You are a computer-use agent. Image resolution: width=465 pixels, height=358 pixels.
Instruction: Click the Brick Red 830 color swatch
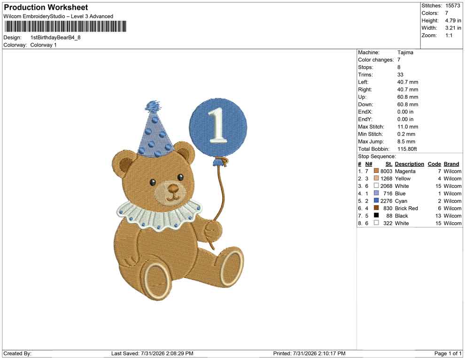376,208
